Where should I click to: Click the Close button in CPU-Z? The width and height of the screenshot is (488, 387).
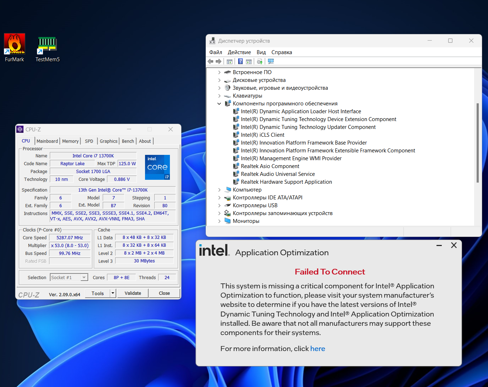click(x=164, y=293)
